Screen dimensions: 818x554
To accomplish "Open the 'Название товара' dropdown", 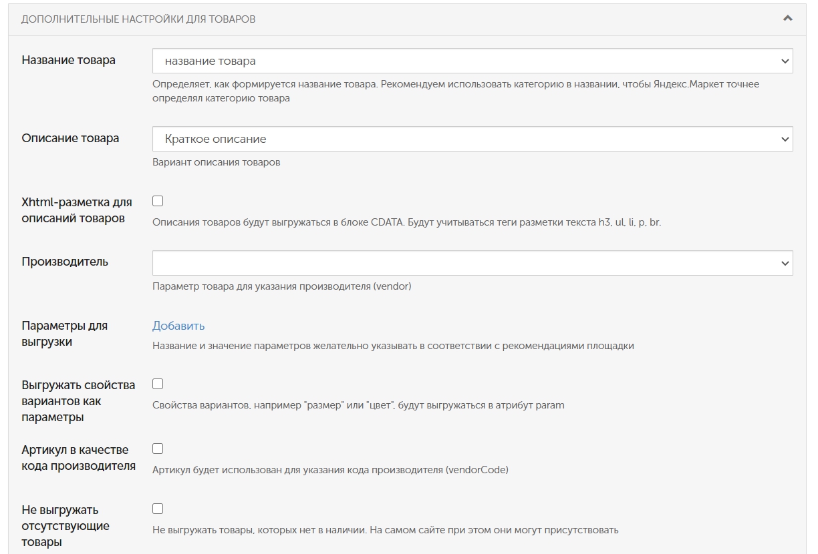I will (x=472, y=61).
